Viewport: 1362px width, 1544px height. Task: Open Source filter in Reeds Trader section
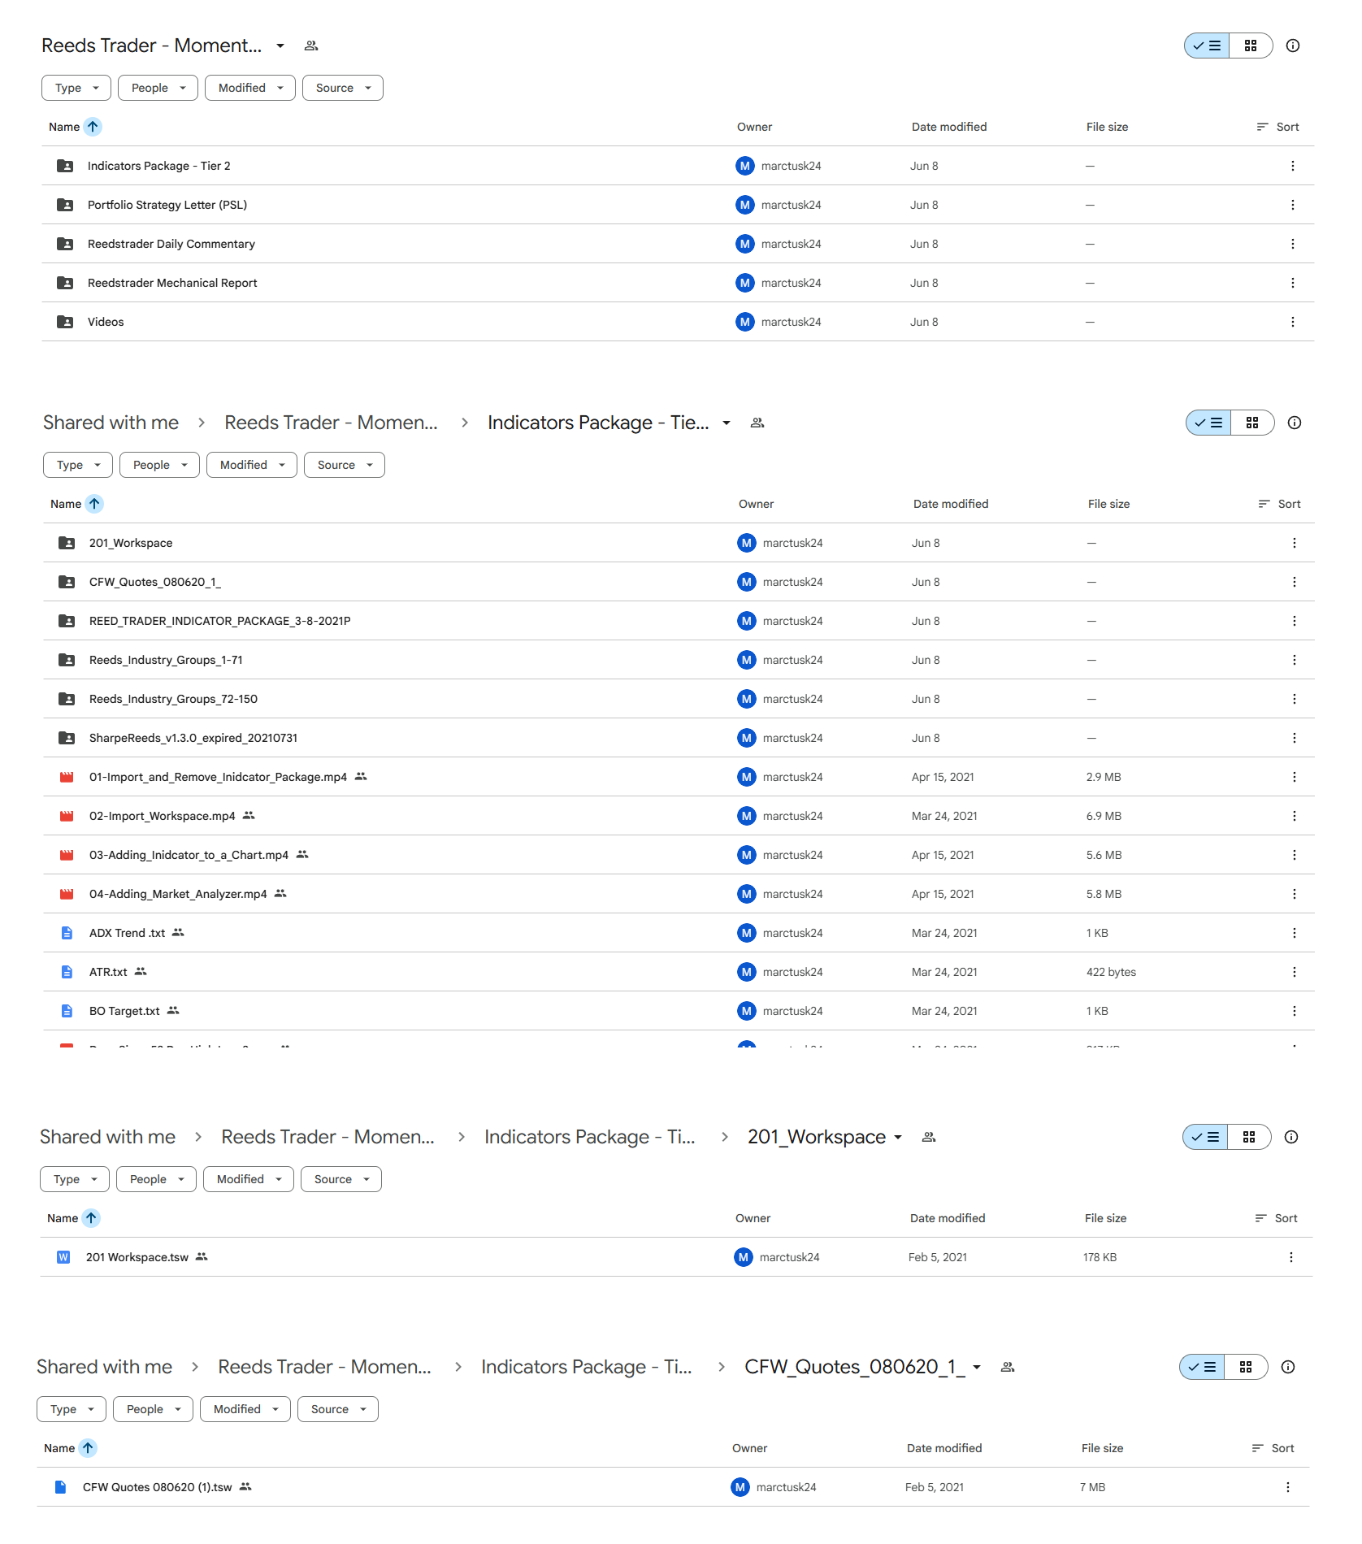(x=343, y=88)
